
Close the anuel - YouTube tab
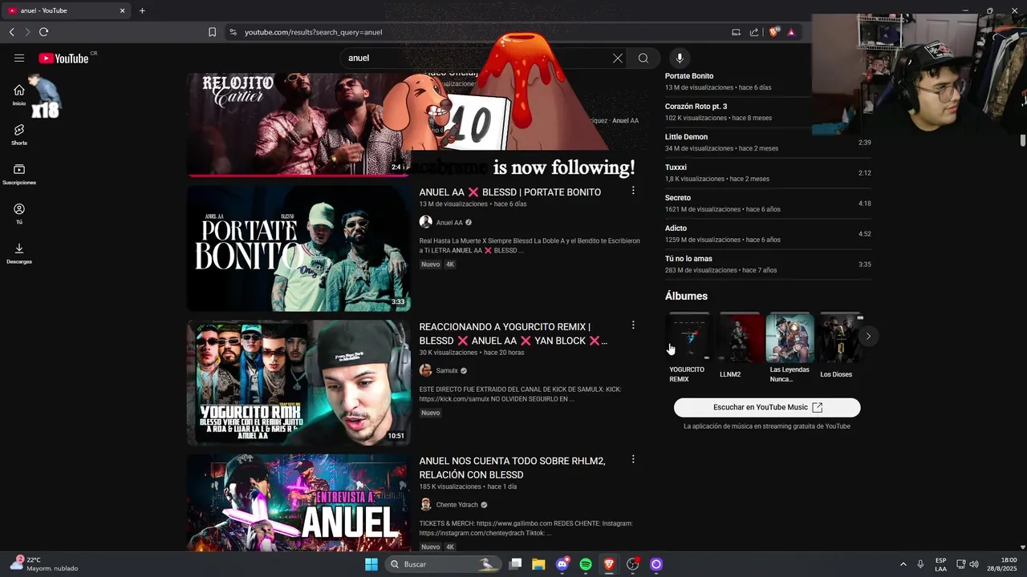pos(123,10)
